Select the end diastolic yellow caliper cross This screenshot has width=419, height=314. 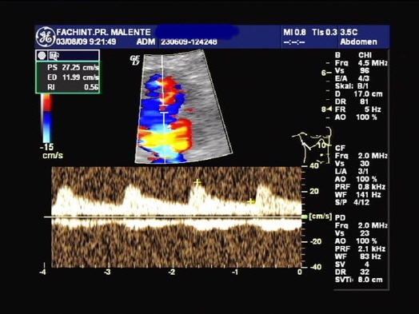(x=250, y=201)
